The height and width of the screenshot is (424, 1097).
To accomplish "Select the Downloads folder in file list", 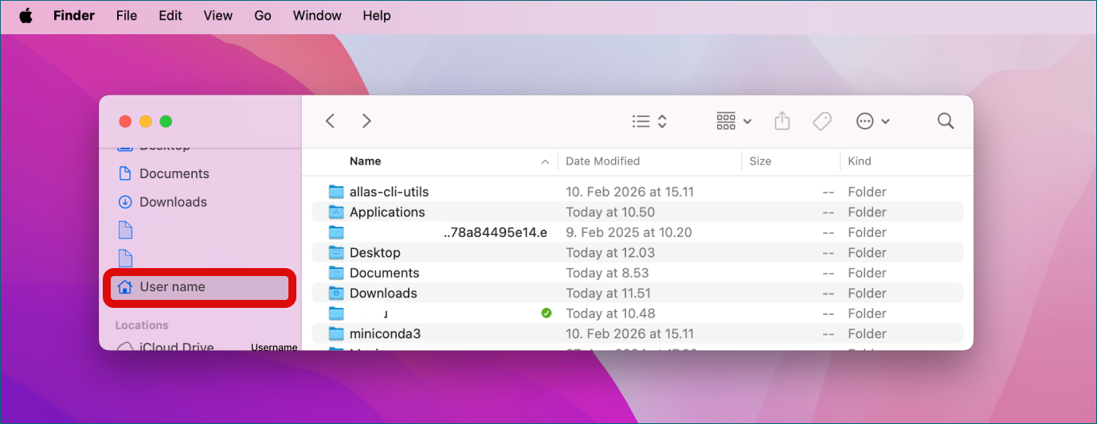I will [637, 294].
